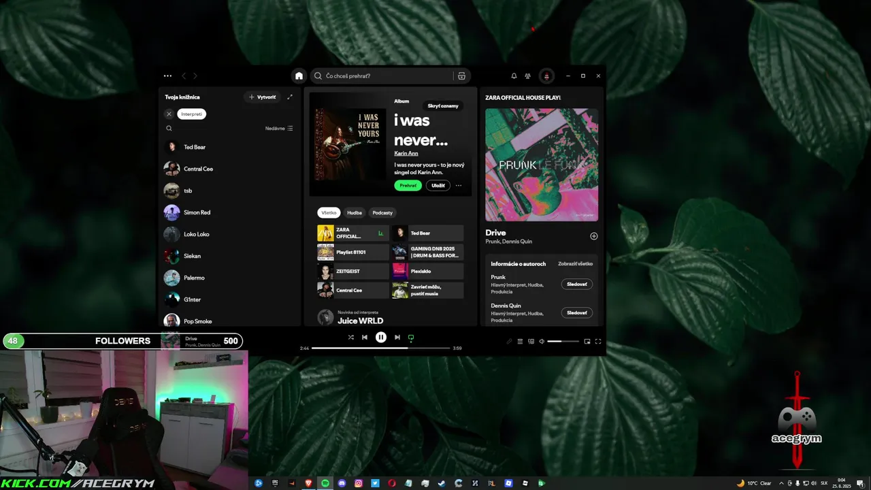Clear the library filter with the X

(x=169, y=114)
